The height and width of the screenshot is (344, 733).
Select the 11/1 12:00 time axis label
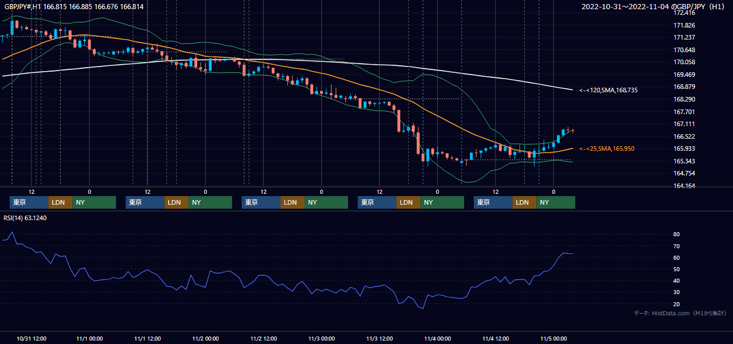pos(147,338)
